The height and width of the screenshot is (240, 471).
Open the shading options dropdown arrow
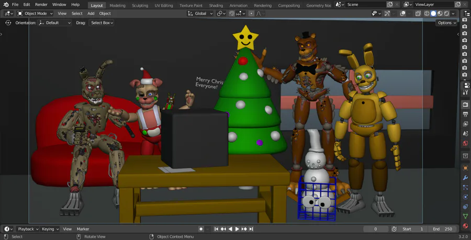pos(453,14)
